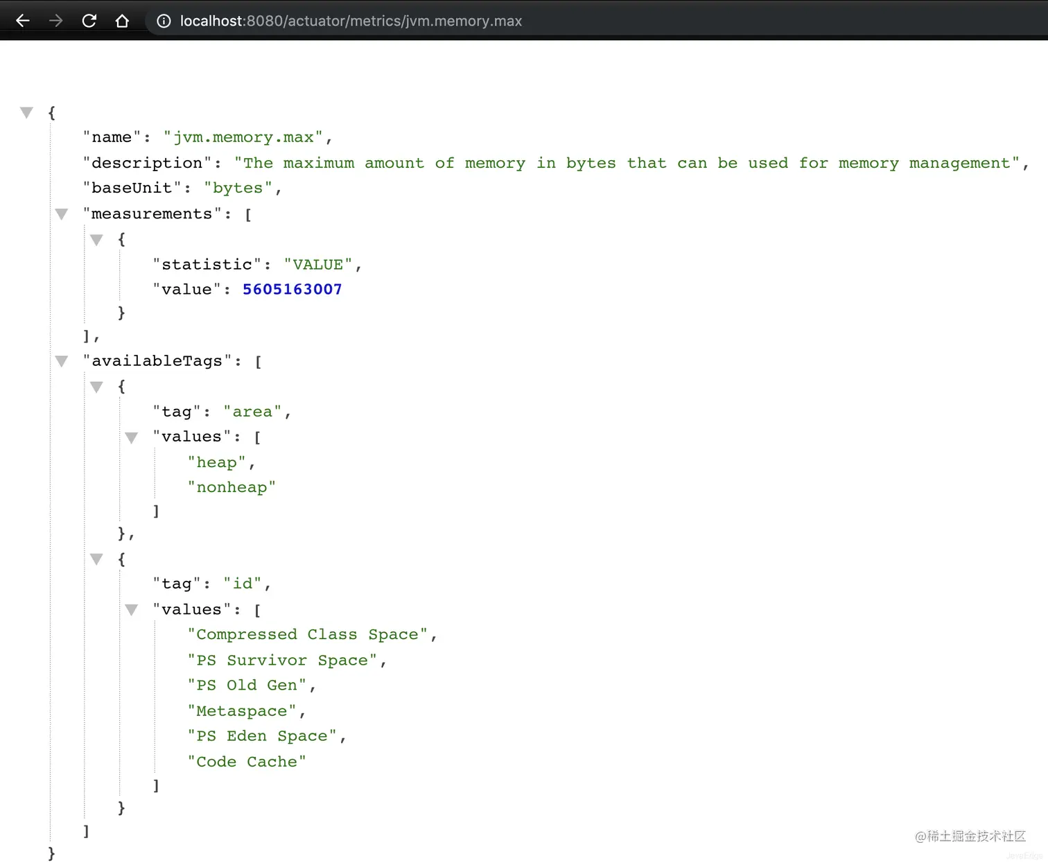
Task: View site information icon in address bar
Action: coord(164,21)
